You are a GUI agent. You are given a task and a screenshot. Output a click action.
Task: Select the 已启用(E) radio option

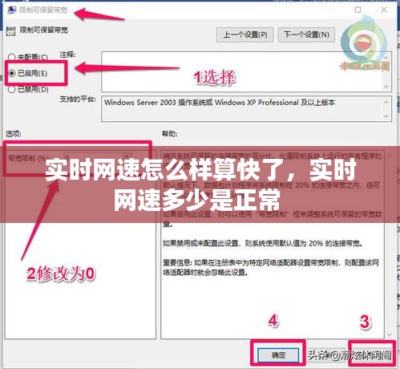click(28, 73)
